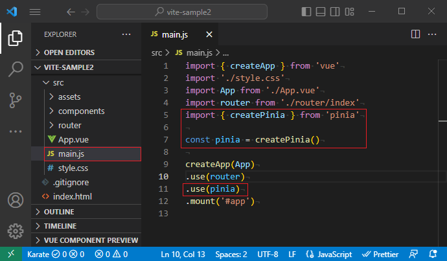Open Source Control view
447x261 pixels.
pyautogui.click(x=16, y=100)
